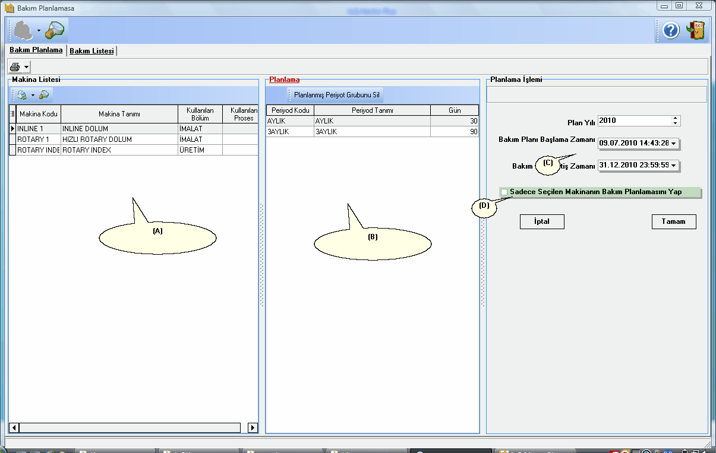Image resolution: width=716 pixels, height=453 pixels.
Task: Switch to Bakım Planlama tab
Action: coord(36,50)
